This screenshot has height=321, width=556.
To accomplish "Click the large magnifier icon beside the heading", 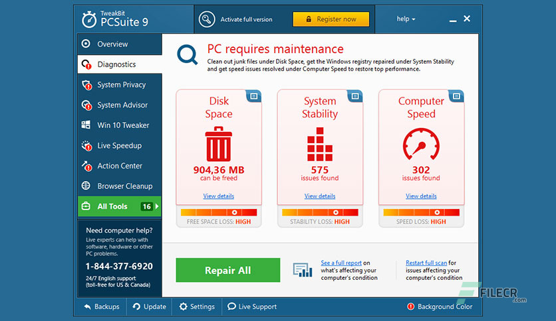I will (188, 55).
